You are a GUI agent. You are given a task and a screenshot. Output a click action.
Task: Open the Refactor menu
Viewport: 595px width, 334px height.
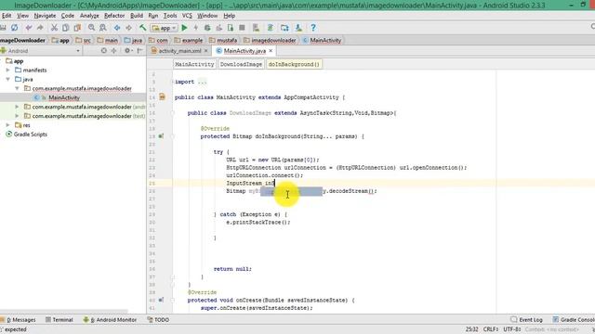(114, 16)
